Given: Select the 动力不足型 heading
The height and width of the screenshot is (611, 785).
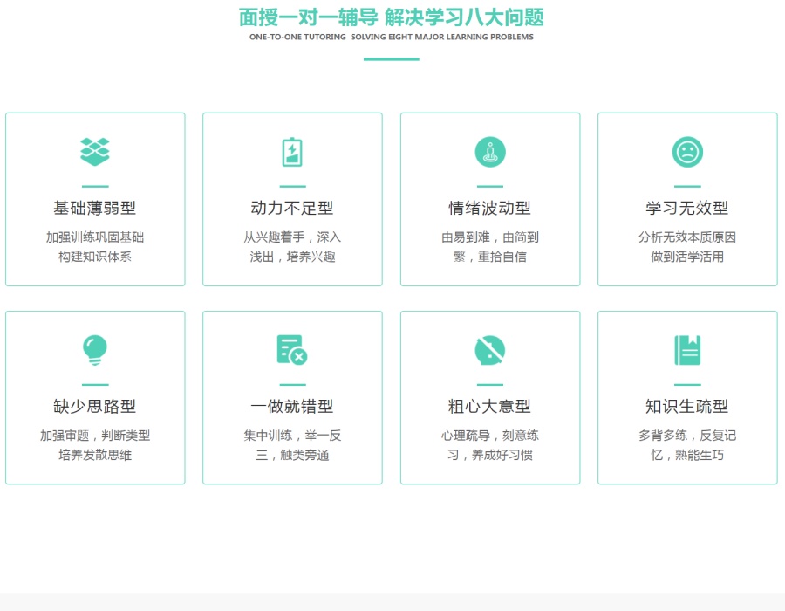Looking at the screenshot, I should pyautogui.click(x=292, y=208).
